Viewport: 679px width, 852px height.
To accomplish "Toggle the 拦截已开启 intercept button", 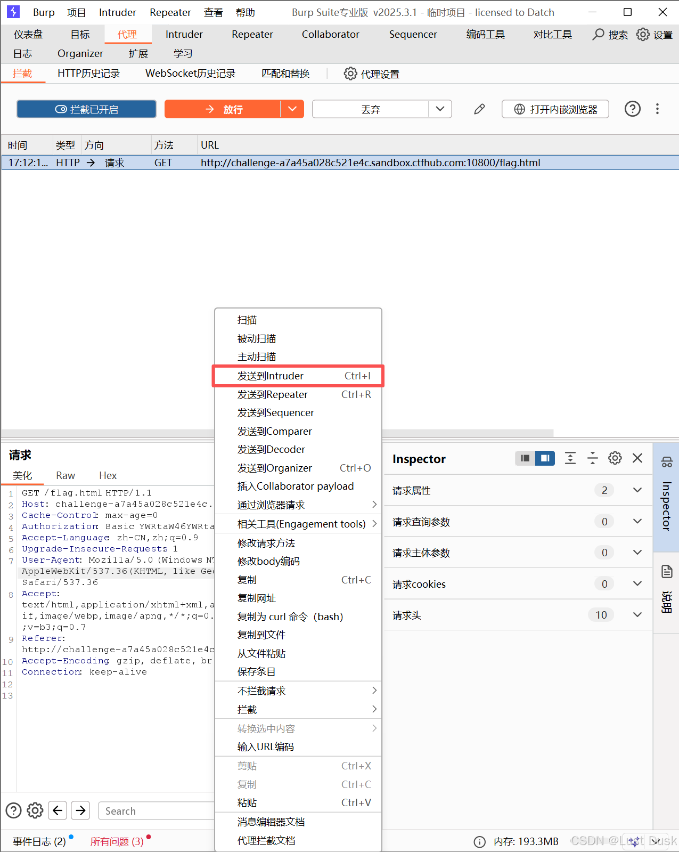I will [x=86, y=109].
